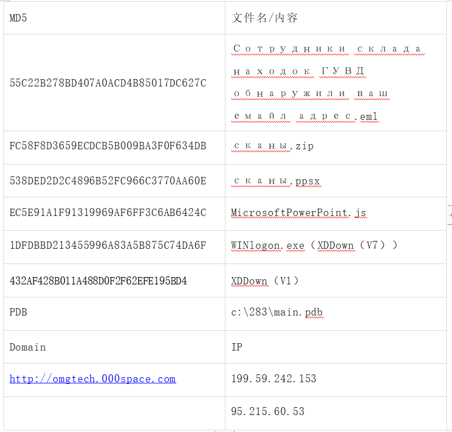Click the XDDown (V1) cell

(x=336, y=280)
